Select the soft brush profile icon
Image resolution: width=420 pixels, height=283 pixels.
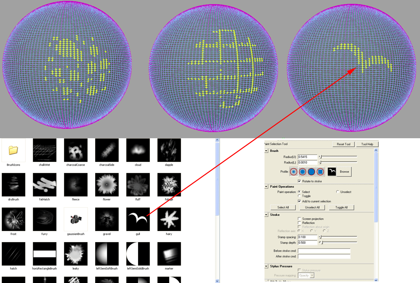[x=303, y=172]
